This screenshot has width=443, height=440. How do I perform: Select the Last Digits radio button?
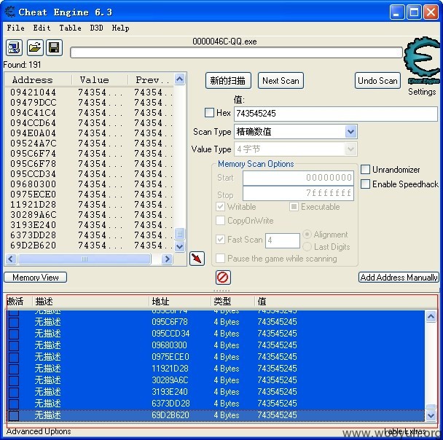(307, 246)
